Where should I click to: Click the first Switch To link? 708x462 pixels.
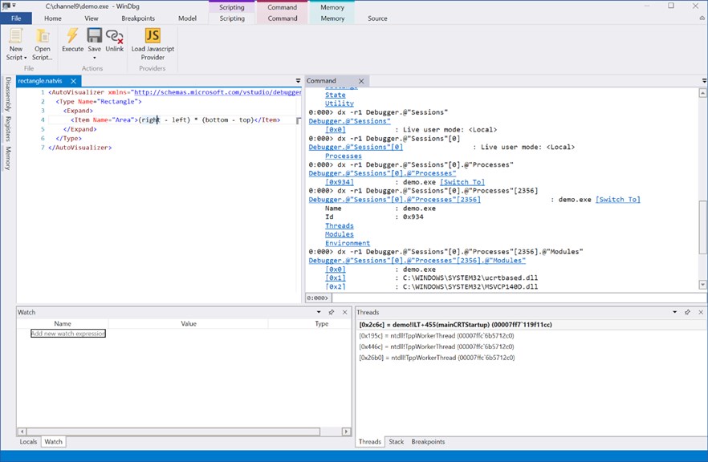(462, 182)
